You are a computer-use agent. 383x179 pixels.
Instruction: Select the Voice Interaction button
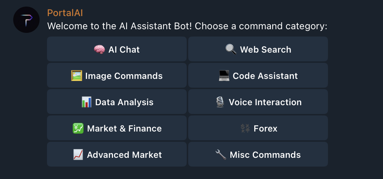258,102
